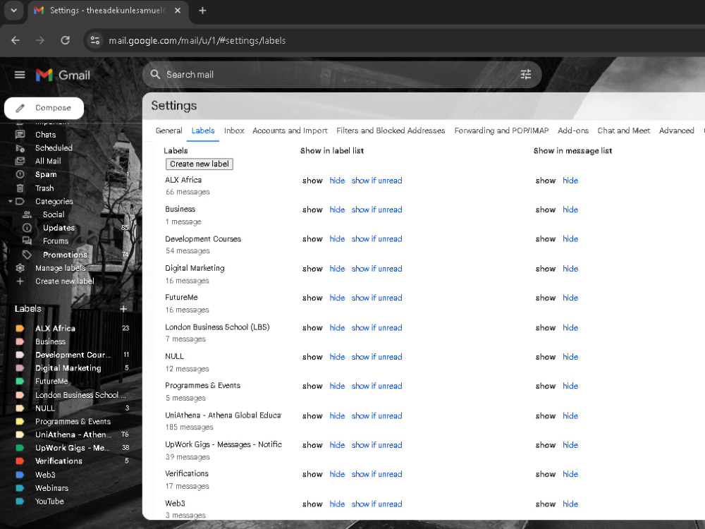Click the Chats sidebar icon
This screenshot has height=529, width=705.
(x=20, y=135)
